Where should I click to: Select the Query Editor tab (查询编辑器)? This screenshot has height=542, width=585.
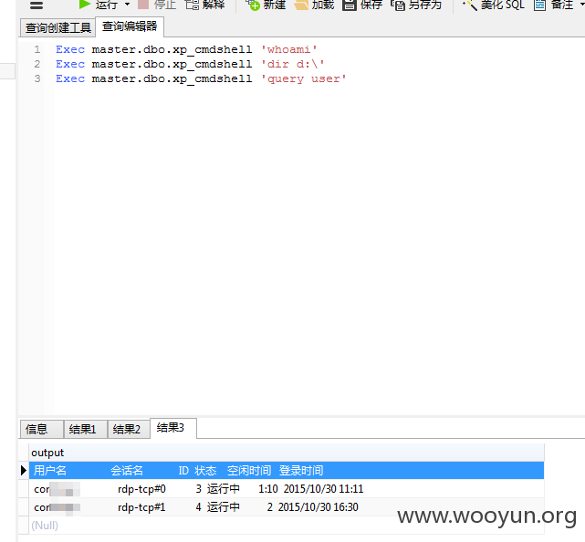click(x=130, y=26)
